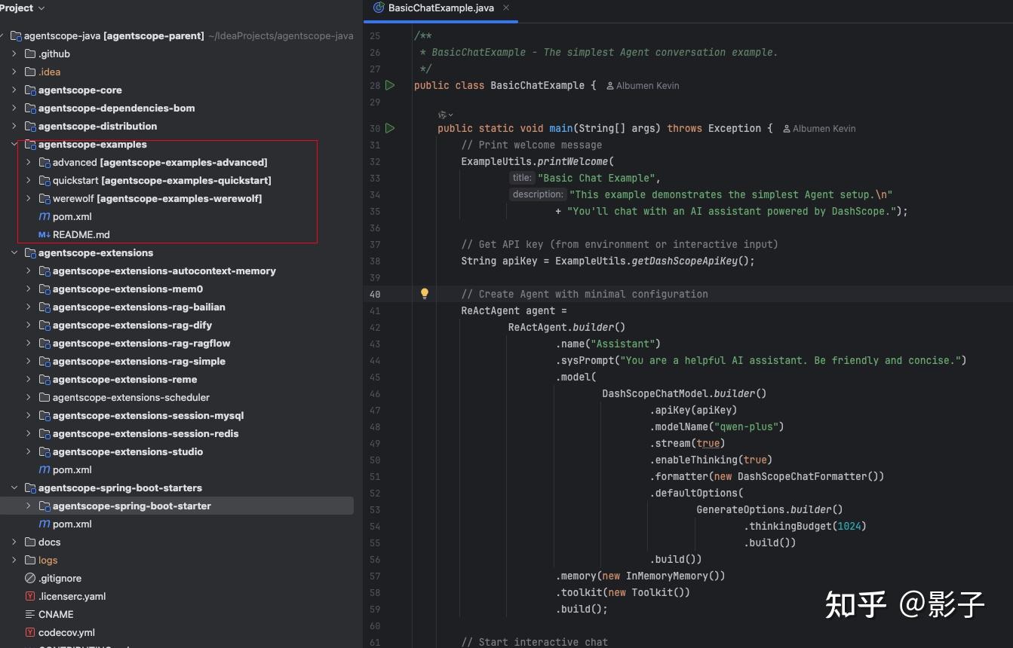This screenshot has height=648, width=1013.
Task: Click the .licenserc.yaml file icon
Action: (x=30, y=596)
